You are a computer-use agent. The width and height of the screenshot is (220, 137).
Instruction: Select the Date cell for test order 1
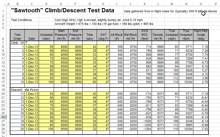click(x=32, y=46)
